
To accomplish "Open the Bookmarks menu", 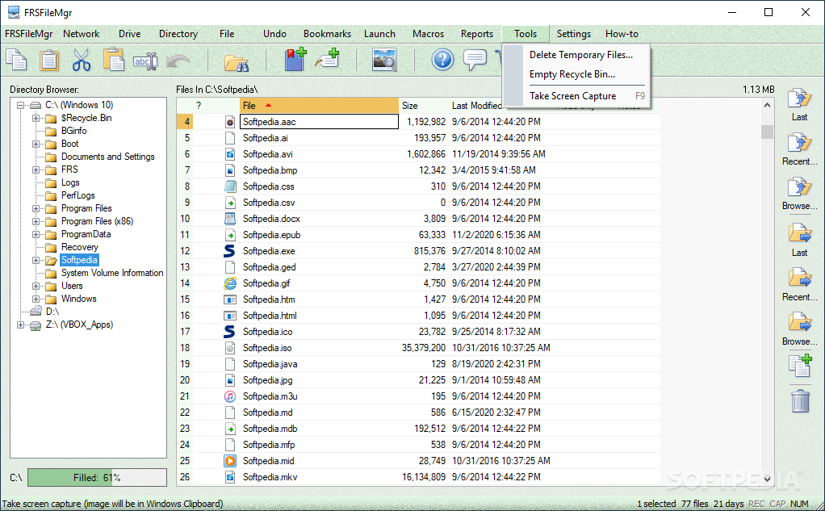I will click(327, 34).
